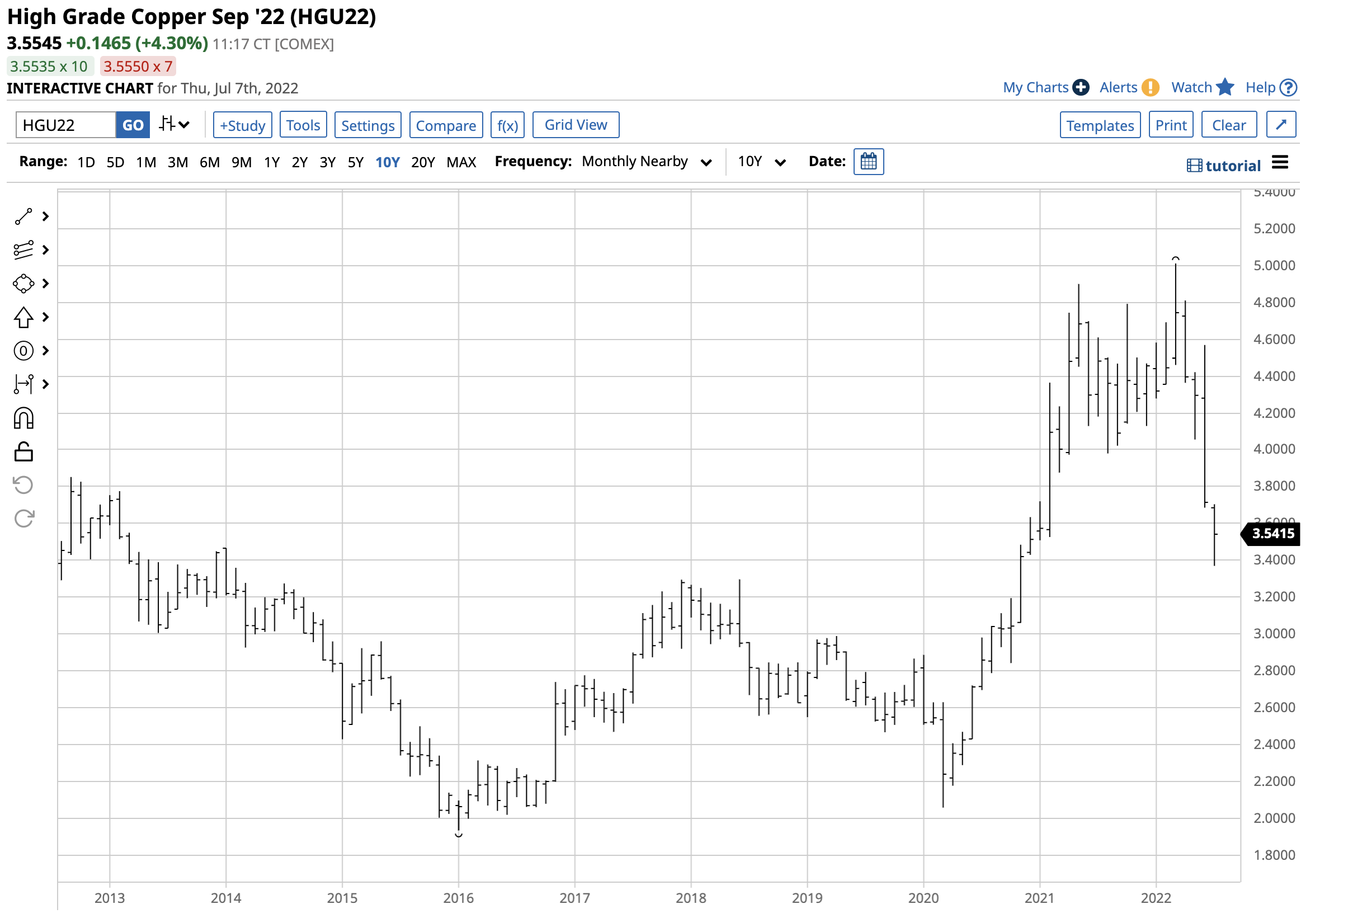Screen dimensions: 1348x923
Task: Open the hamburger menu beside tutorial
Action: pos(1281,163)
